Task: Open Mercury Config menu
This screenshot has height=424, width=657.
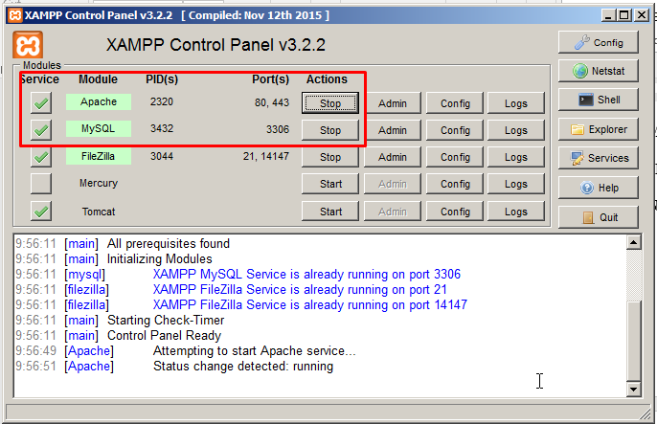Action: [455, 184]
